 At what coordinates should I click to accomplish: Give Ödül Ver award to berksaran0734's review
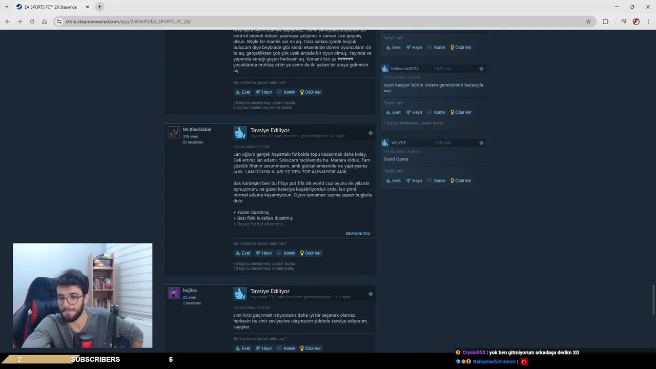click(x=461, y=112)
